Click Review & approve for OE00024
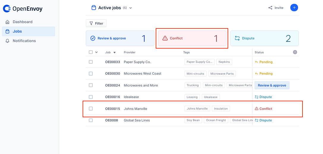This screenshot has width=323, height=154. pos(272,85)
